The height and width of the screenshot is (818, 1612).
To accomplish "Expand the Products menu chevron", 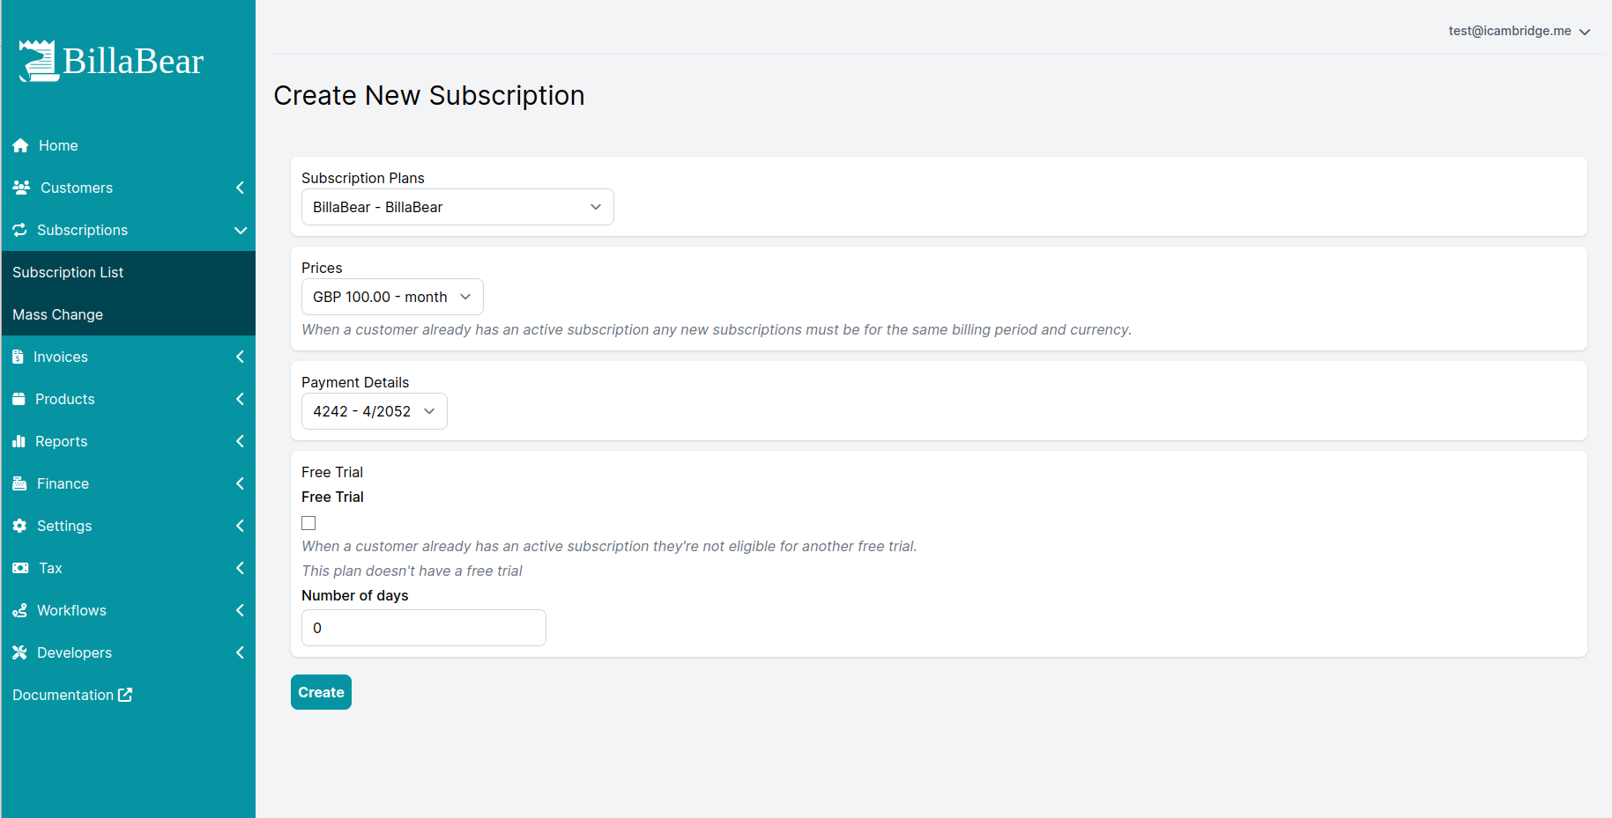I will tap(240, 399).
